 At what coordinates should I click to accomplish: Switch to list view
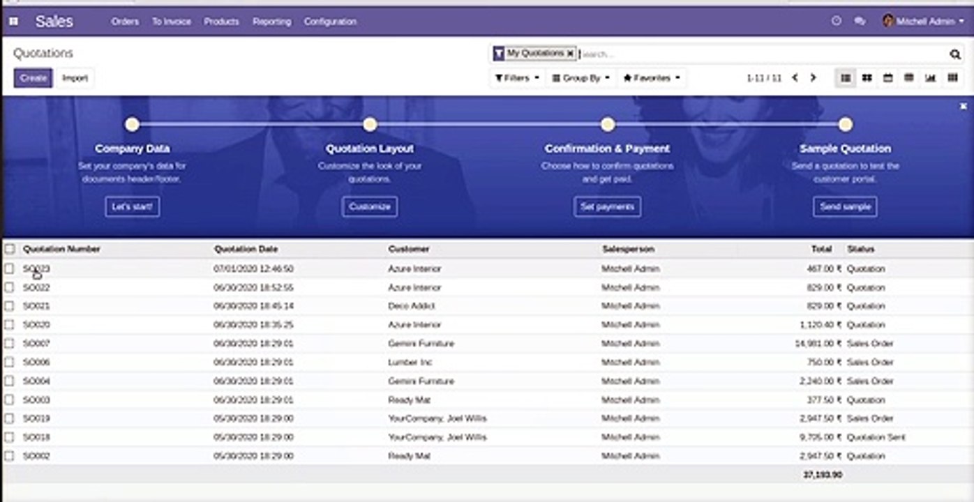coord(846,78)
